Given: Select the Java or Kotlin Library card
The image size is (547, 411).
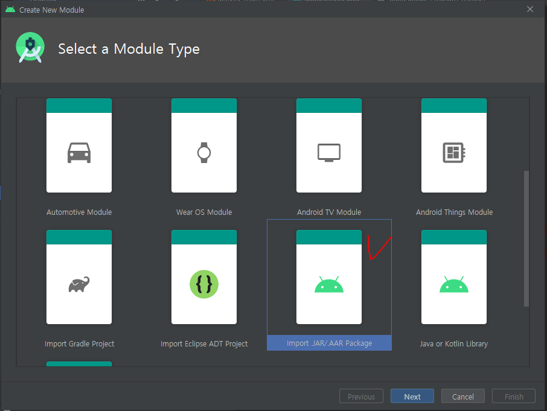Looking at the screenshot, I should pos(454,277).
